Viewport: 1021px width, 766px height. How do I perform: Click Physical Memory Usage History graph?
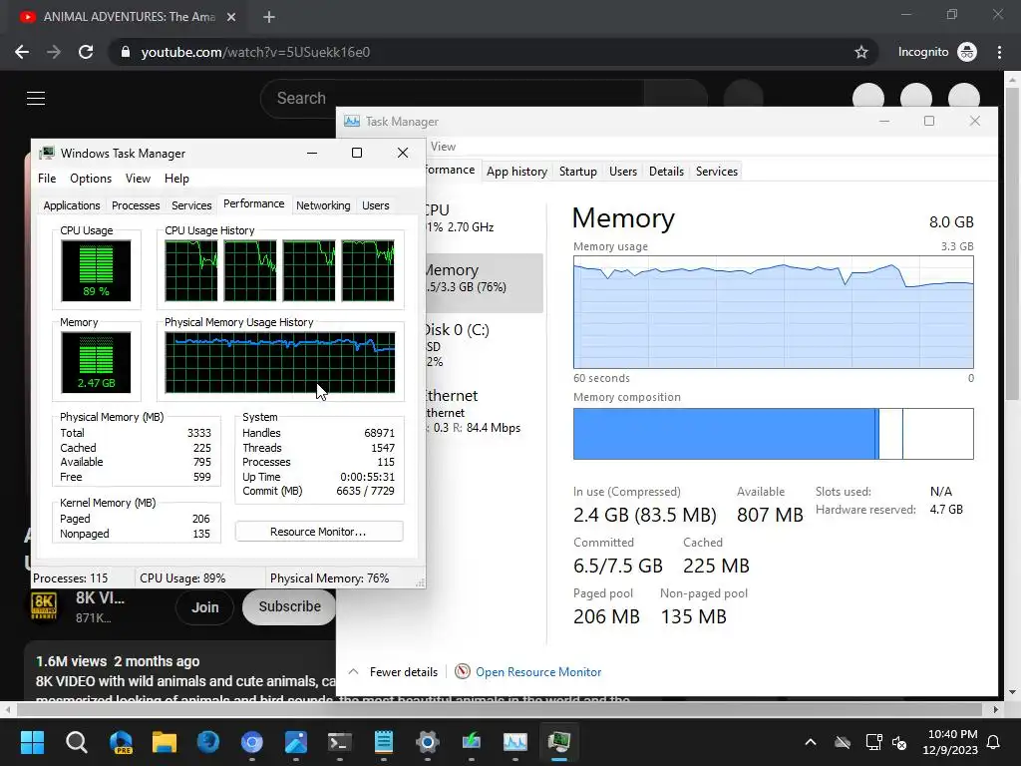click(x=280, y=363)
